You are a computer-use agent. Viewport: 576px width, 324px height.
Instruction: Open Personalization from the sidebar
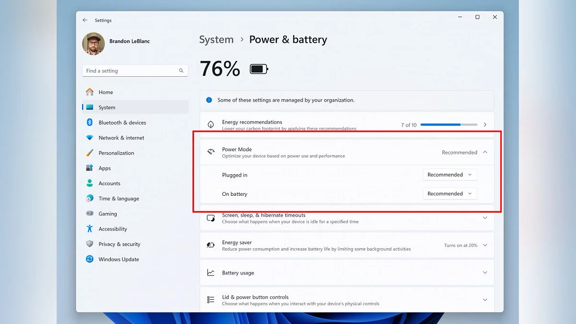(116, 153)
